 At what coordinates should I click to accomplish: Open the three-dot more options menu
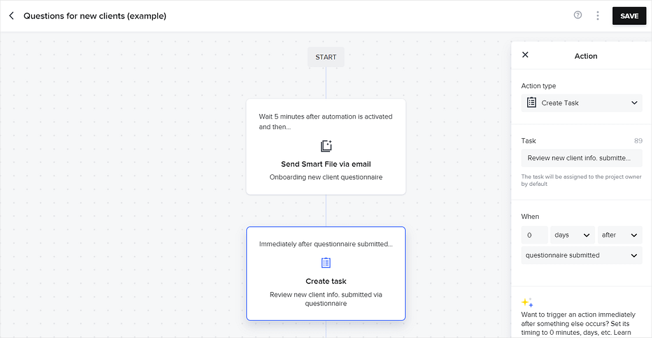(x=597, y=16)
